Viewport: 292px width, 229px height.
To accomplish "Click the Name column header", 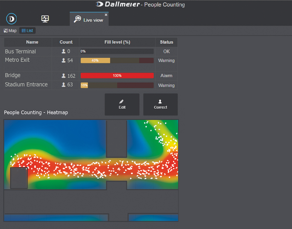I will [32, 42].
